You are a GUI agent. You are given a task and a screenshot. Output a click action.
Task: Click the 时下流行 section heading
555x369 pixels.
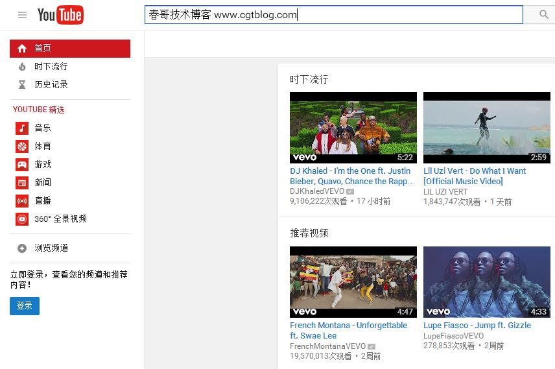point(309,79)
